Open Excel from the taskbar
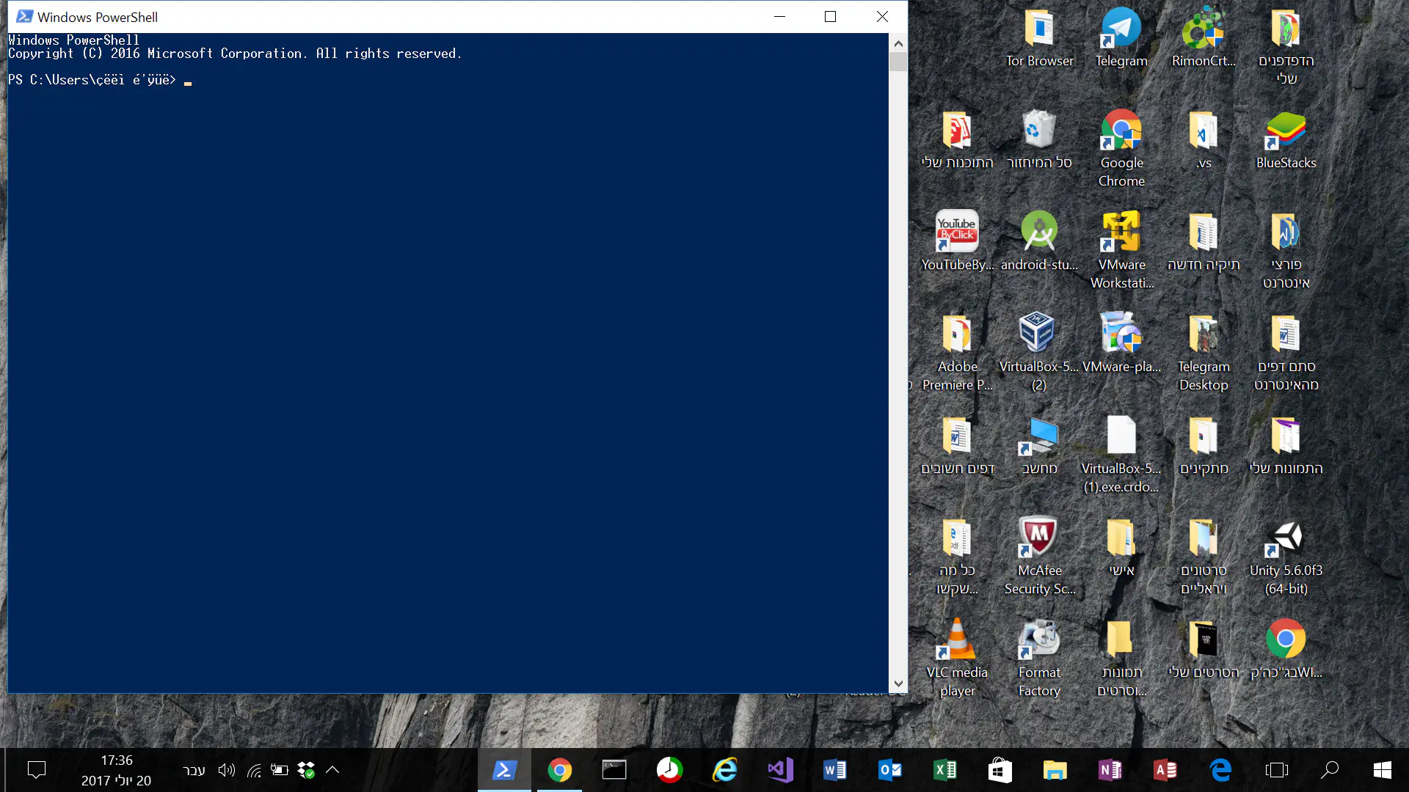The height and width of the screenshot is (792, 1409). (944, 770)
